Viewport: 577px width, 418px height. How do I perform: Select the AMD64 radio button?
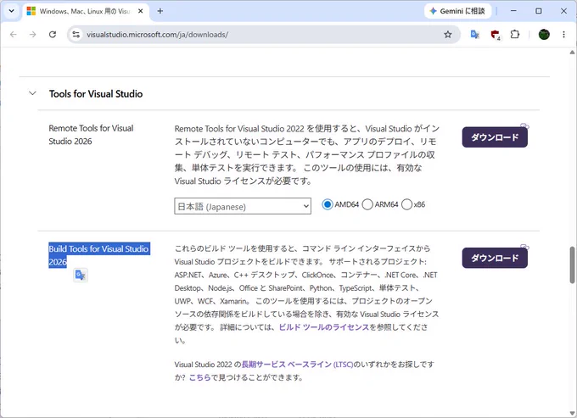[x=328, y=204]
